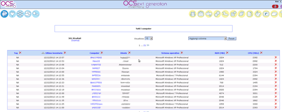Open the screen with back-arrow icon

(x=266, y=14)
